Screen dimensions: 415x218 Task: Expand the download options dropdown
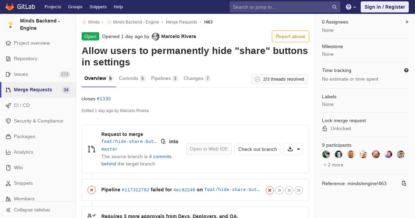pyautogui.click(x=293, y=149)
